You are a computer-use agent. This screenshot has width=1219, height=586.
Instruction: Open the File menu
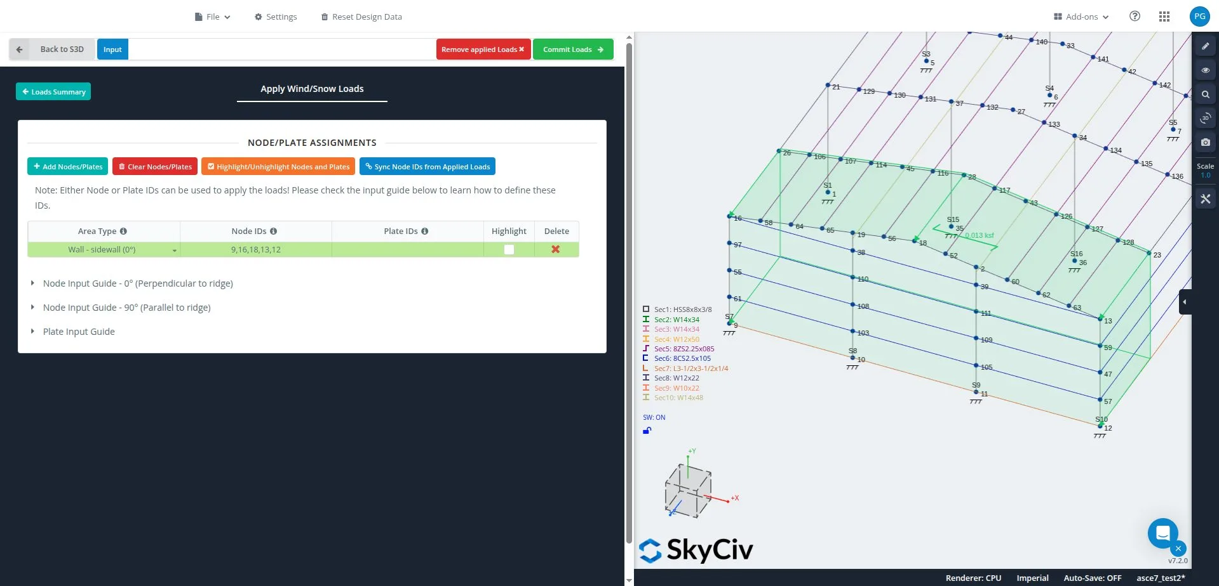[213, 17]
